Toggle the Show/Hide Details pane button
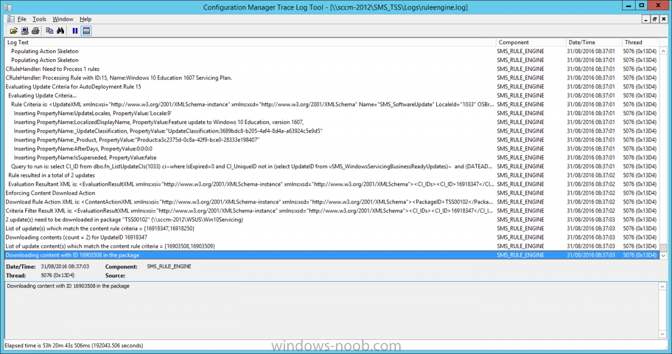672x354 pixels. [x=86, y=31]
